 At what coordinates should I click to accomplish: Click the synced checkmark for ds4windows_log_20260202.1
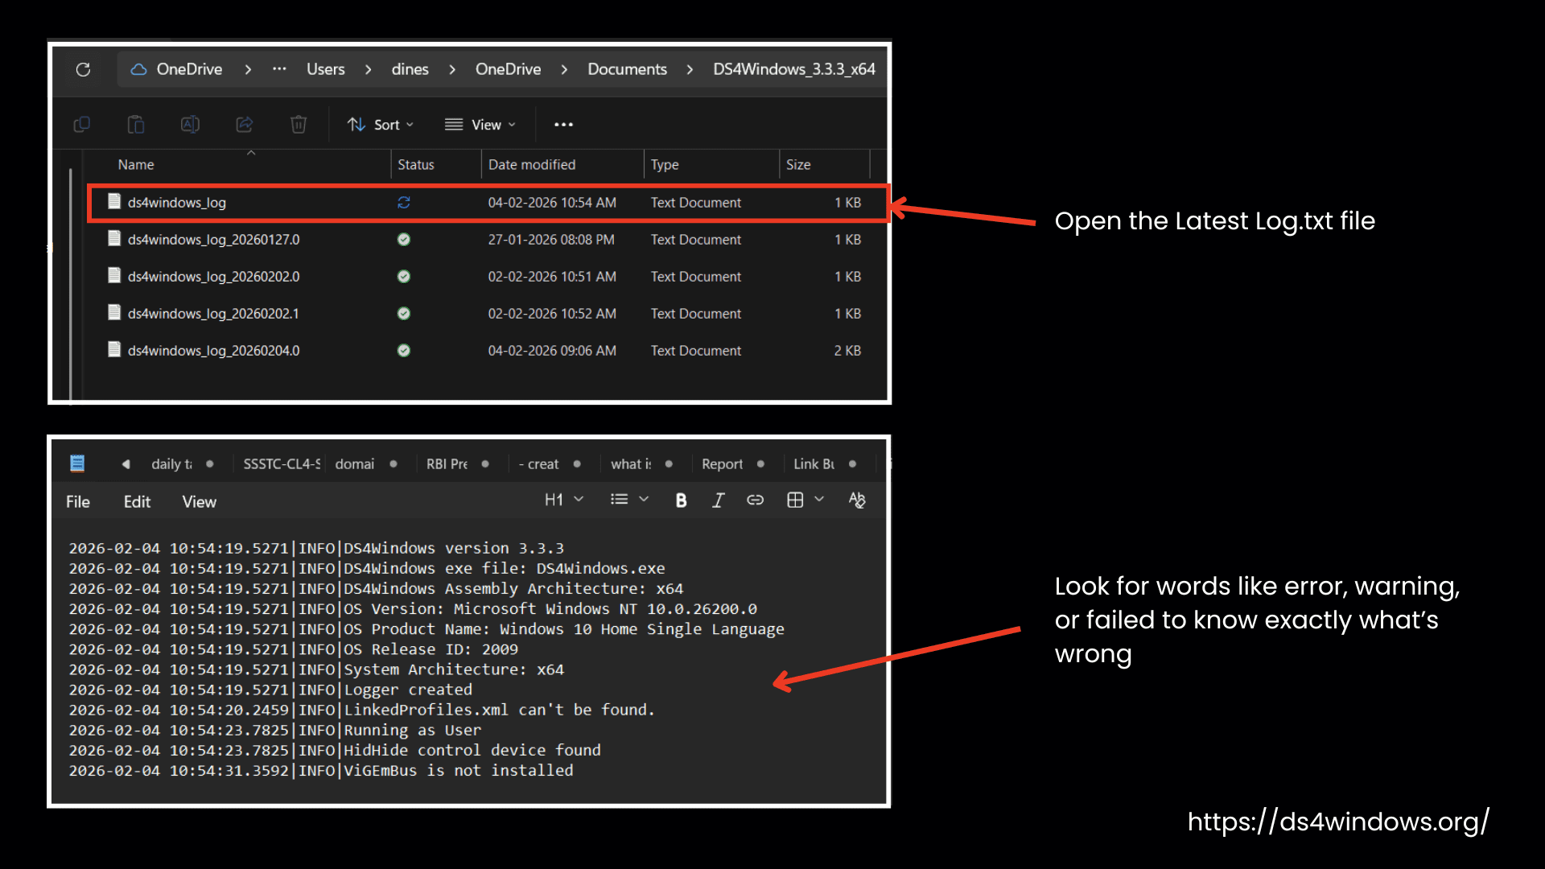click(x=404, y=314)
